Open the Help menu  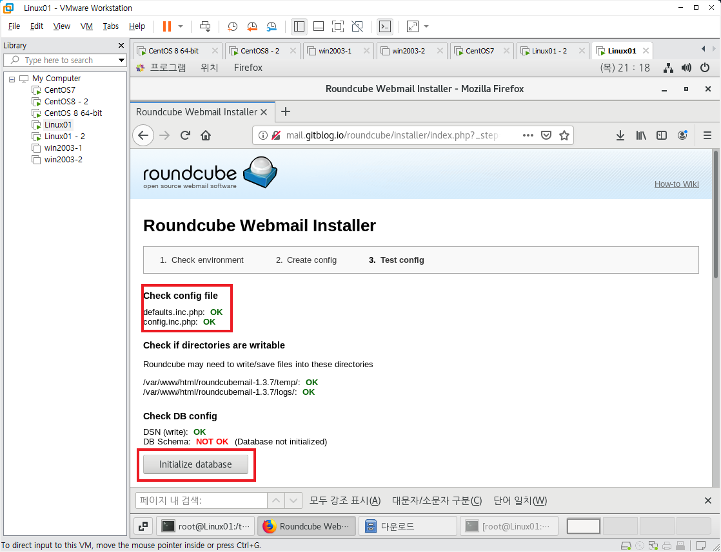coord(137,26)
